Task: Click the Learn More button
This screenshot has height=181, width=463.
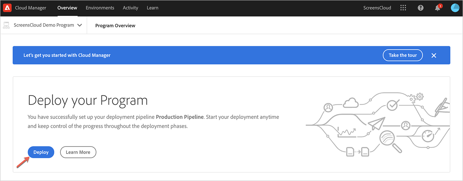Action: point(78,152)
